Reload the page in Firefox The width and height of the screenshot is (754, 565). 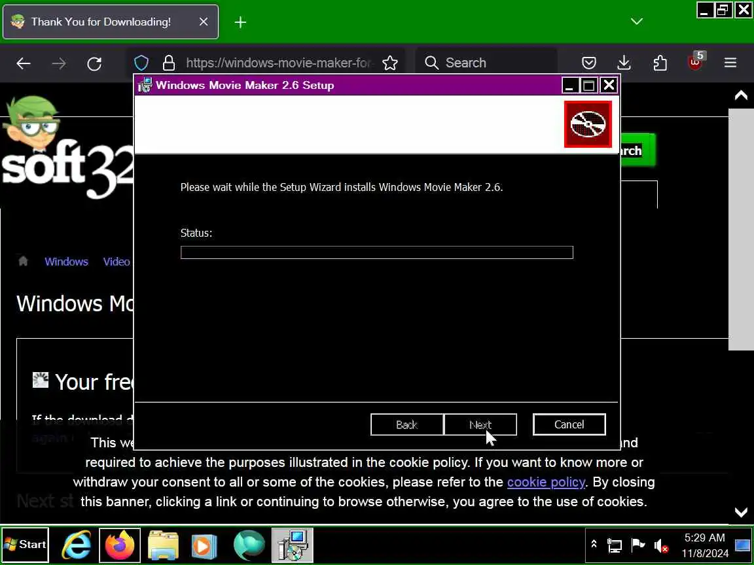point(94,63)
